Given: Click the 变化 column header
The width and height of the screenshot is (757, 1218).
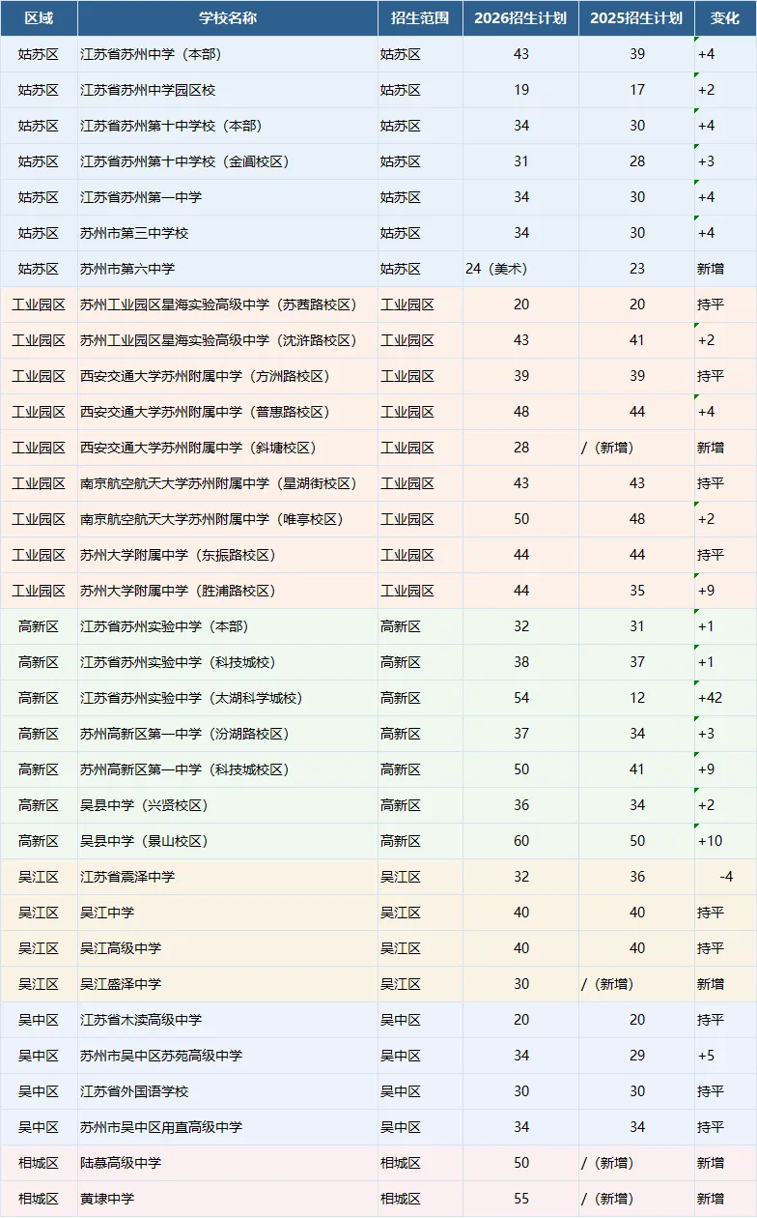Looking at the screenshot, I should (725, 18).
